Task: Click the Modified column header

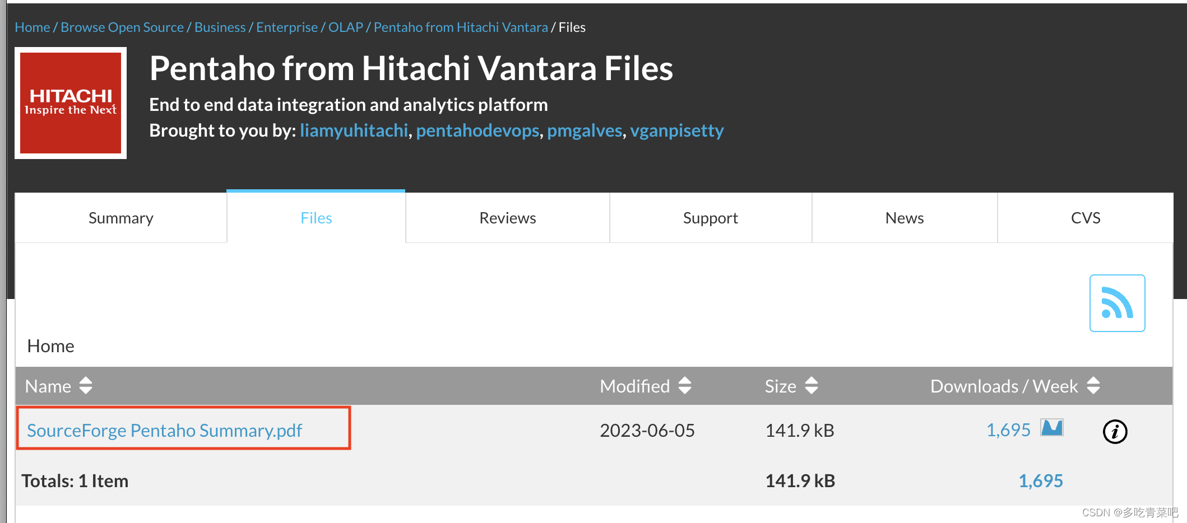Action: pyautogui.click(x=635, y=386)
